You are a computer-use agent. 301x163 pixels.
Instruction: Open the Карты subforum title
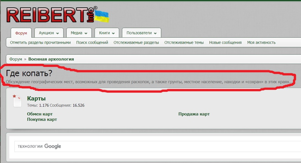pyautogui.click(x=36, y=98)
